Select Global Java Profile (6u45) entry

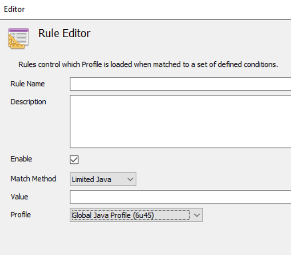point(116,215)
